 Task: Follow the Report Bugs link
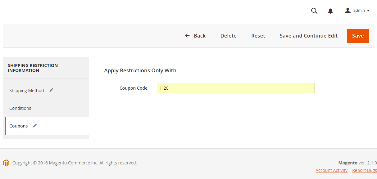click(364, 170)
